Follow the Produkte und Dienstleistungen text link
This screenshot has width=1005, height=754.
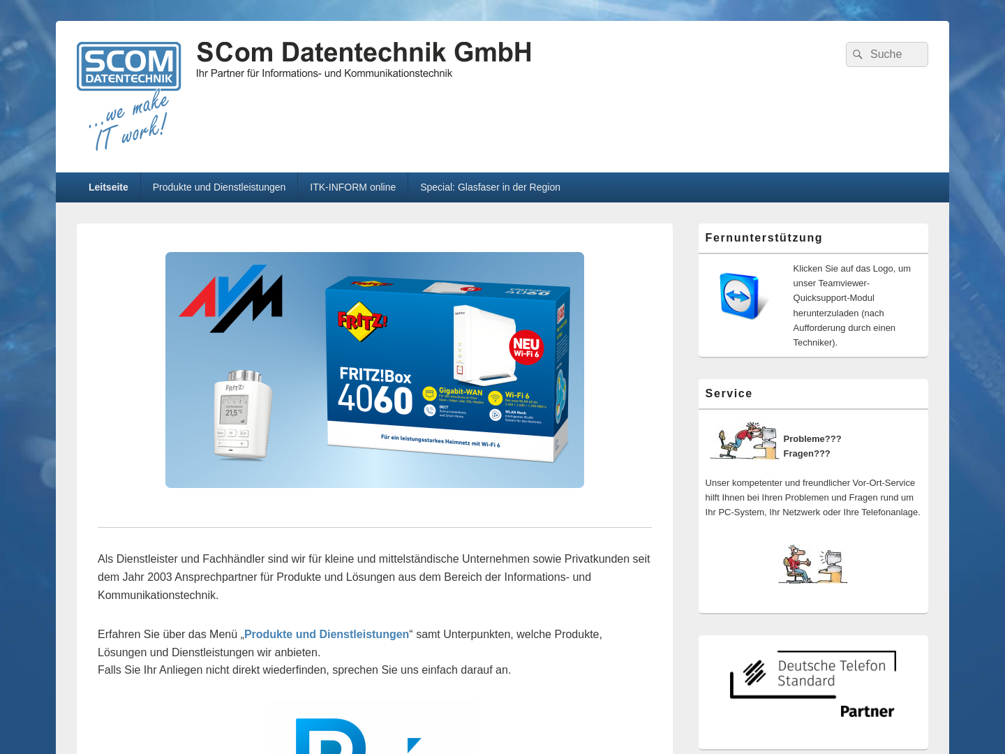327,634
